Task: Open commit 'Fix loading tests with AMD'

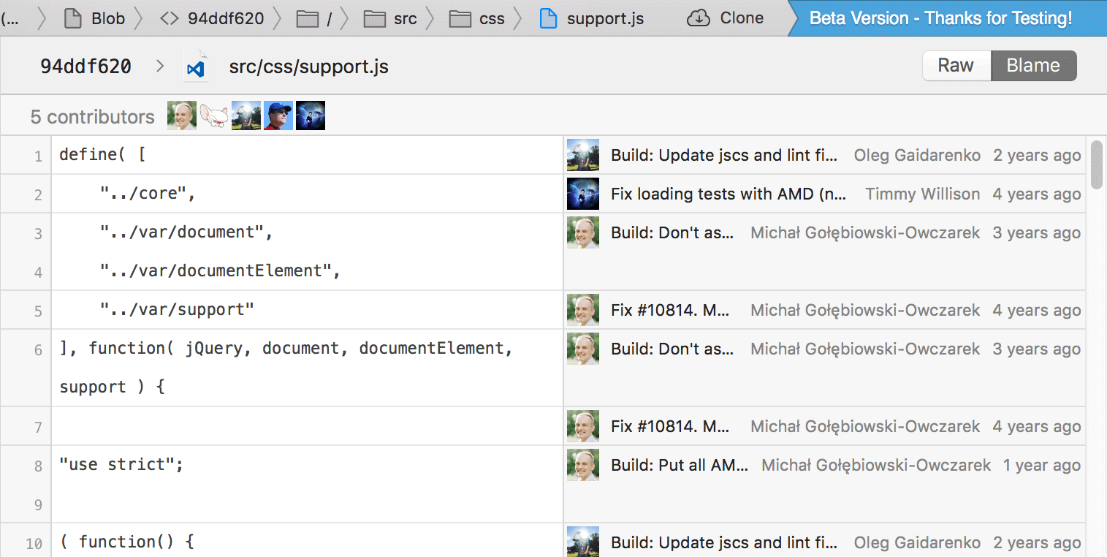Action: 729,194
